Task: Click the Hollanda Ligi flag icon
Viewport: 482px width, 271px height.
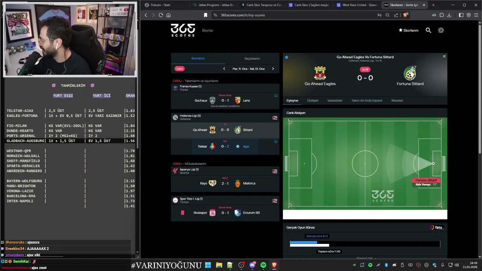Action: point(275,118)
